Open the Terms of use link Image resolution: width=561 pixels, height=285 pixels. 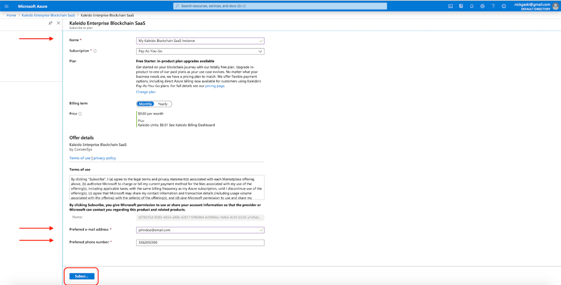(x=80, y=158)
